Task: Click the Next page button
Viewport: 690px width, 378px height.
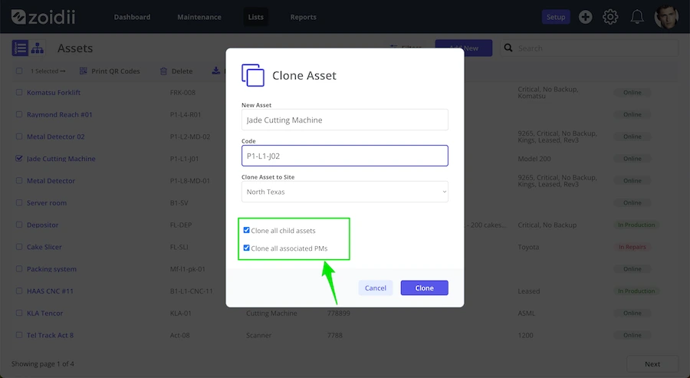Action: point(652,364)
